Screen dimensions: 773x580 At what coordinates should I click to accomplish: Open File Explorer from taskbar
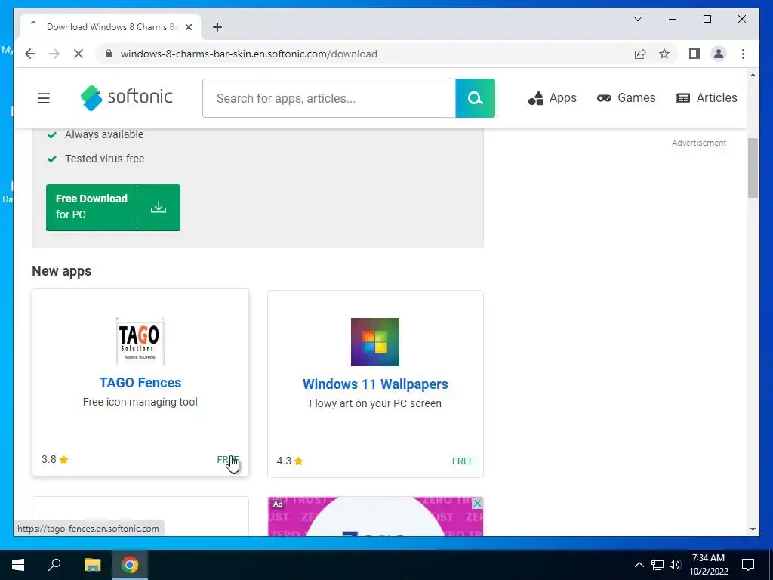(92, 565)
